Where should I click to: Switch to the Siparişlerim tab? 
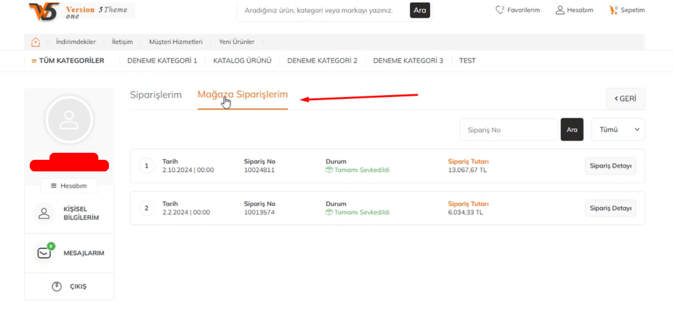click(x=156, y=95)
